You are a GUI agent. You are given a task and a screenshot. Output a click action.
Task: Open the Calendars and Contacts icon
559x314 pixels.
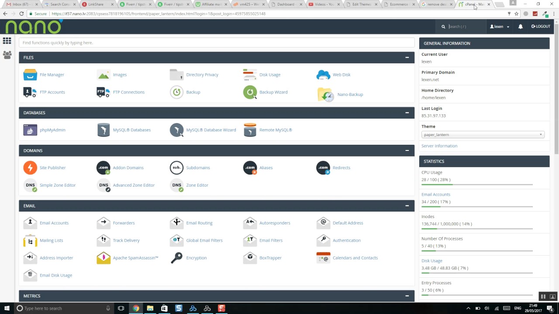click(323, 258)
